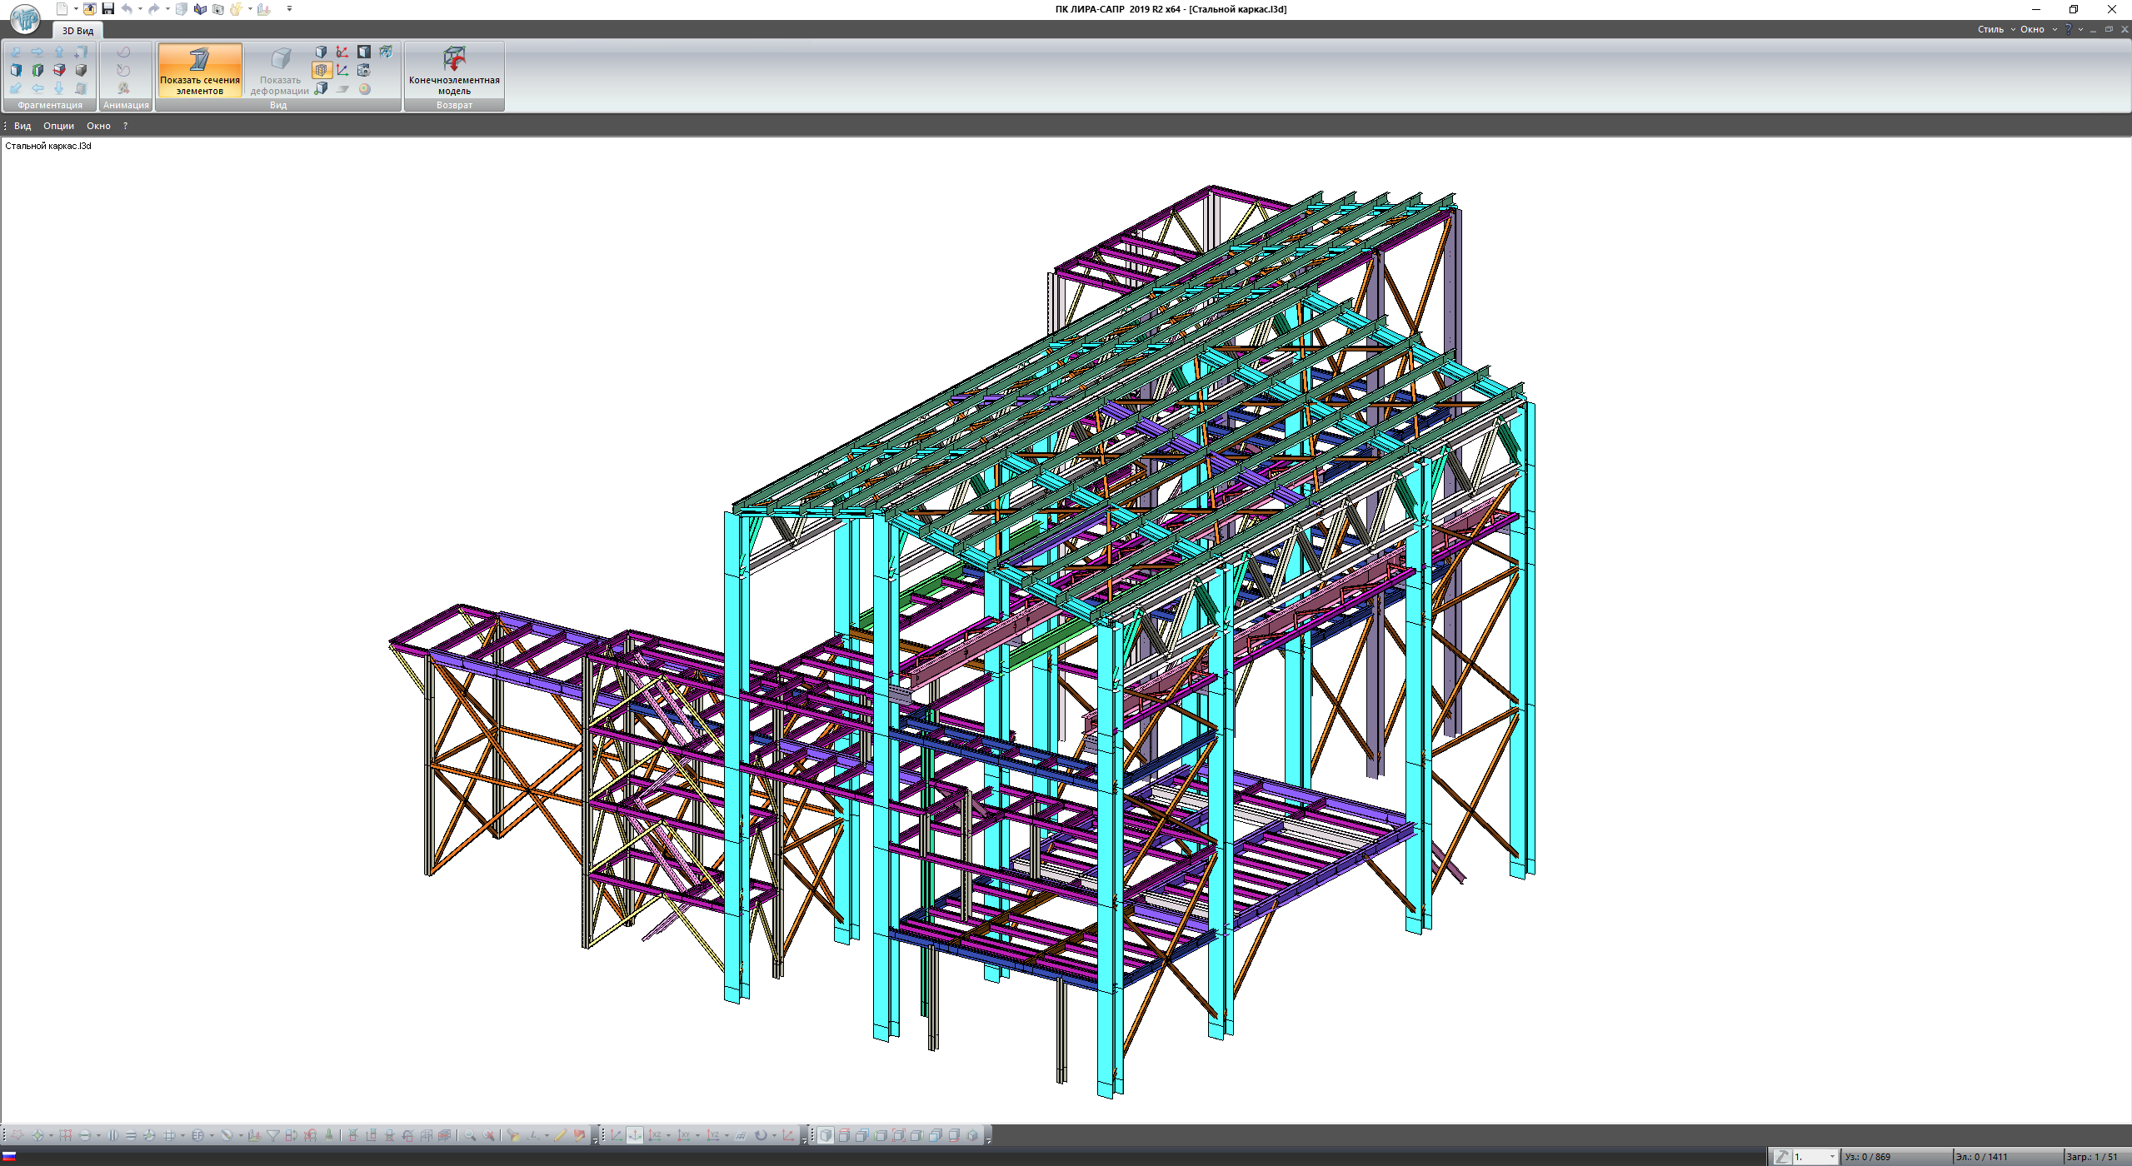Click the XZ projection view icon
This screenshot has height=1166, width=2132.
656,1135
